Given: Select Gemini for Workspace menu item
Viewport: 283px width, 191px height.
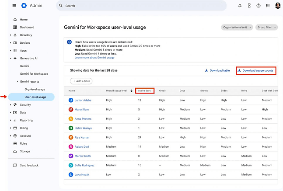Looking at the screenshot, I should tap(34, 74).
